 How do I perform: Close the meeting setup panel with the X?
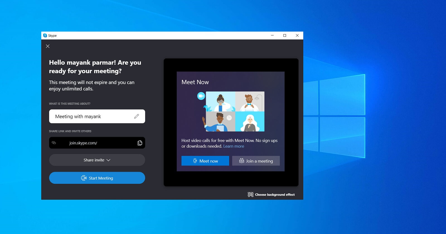(x=48, y=46)
